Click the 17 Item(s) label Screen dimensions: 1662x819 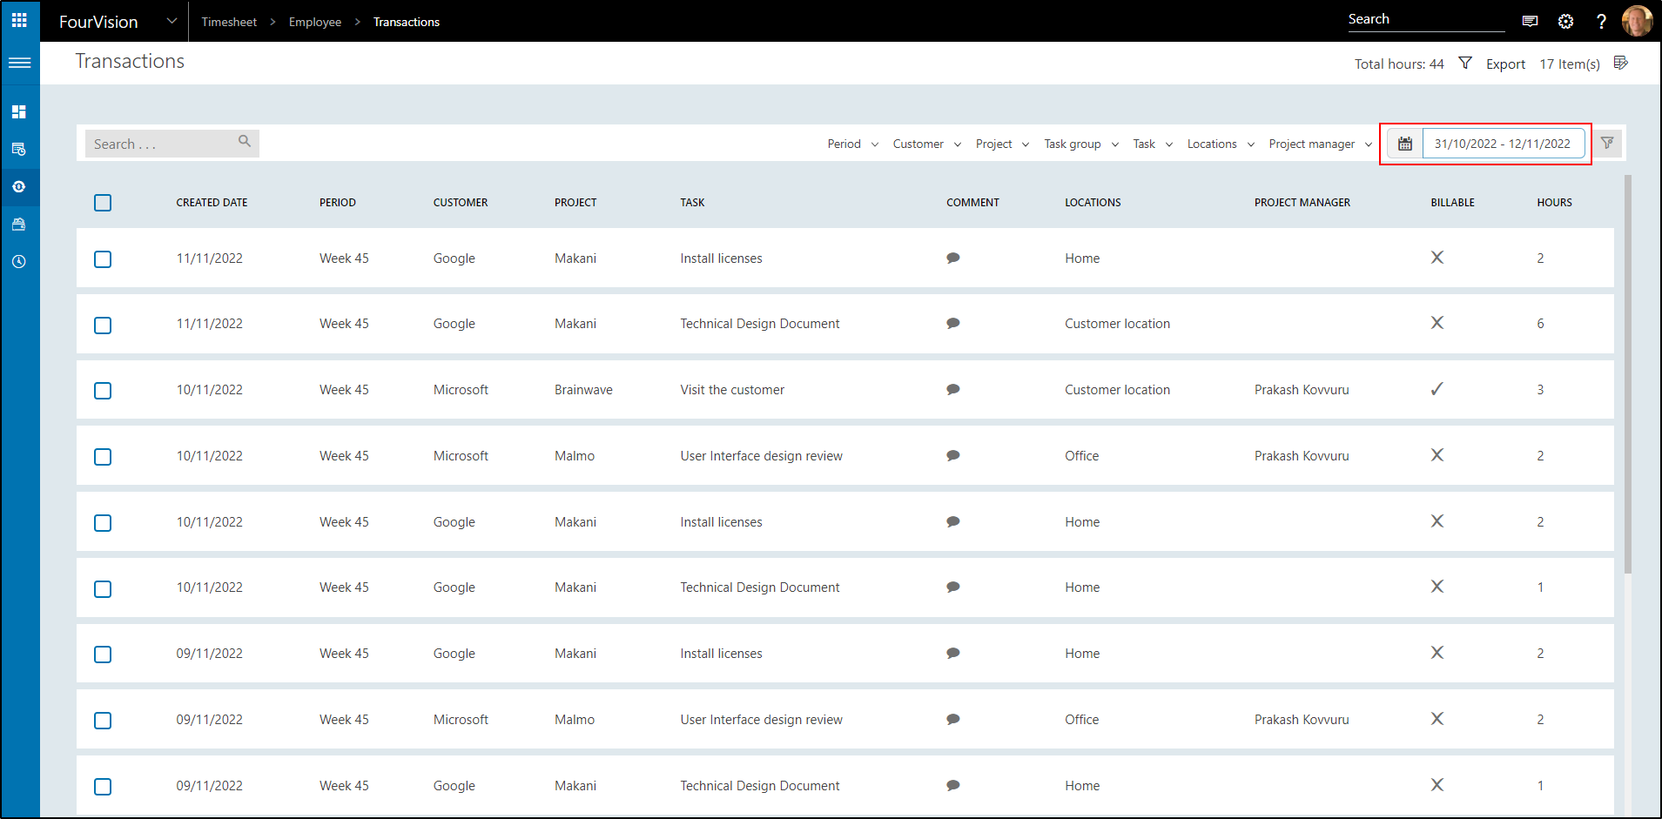tap(1570, 64)
